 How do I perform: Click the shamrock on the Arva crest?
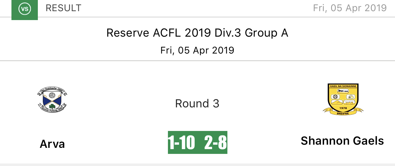pyautogui.click(x=52, y=106)
